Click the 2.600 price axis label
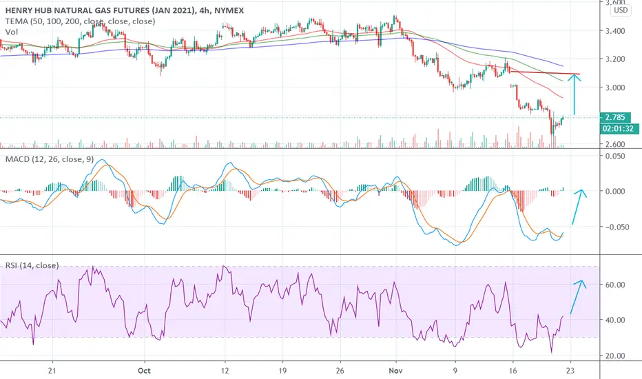Viewport: 642px width, 379px height. click(x=615, y=144)
